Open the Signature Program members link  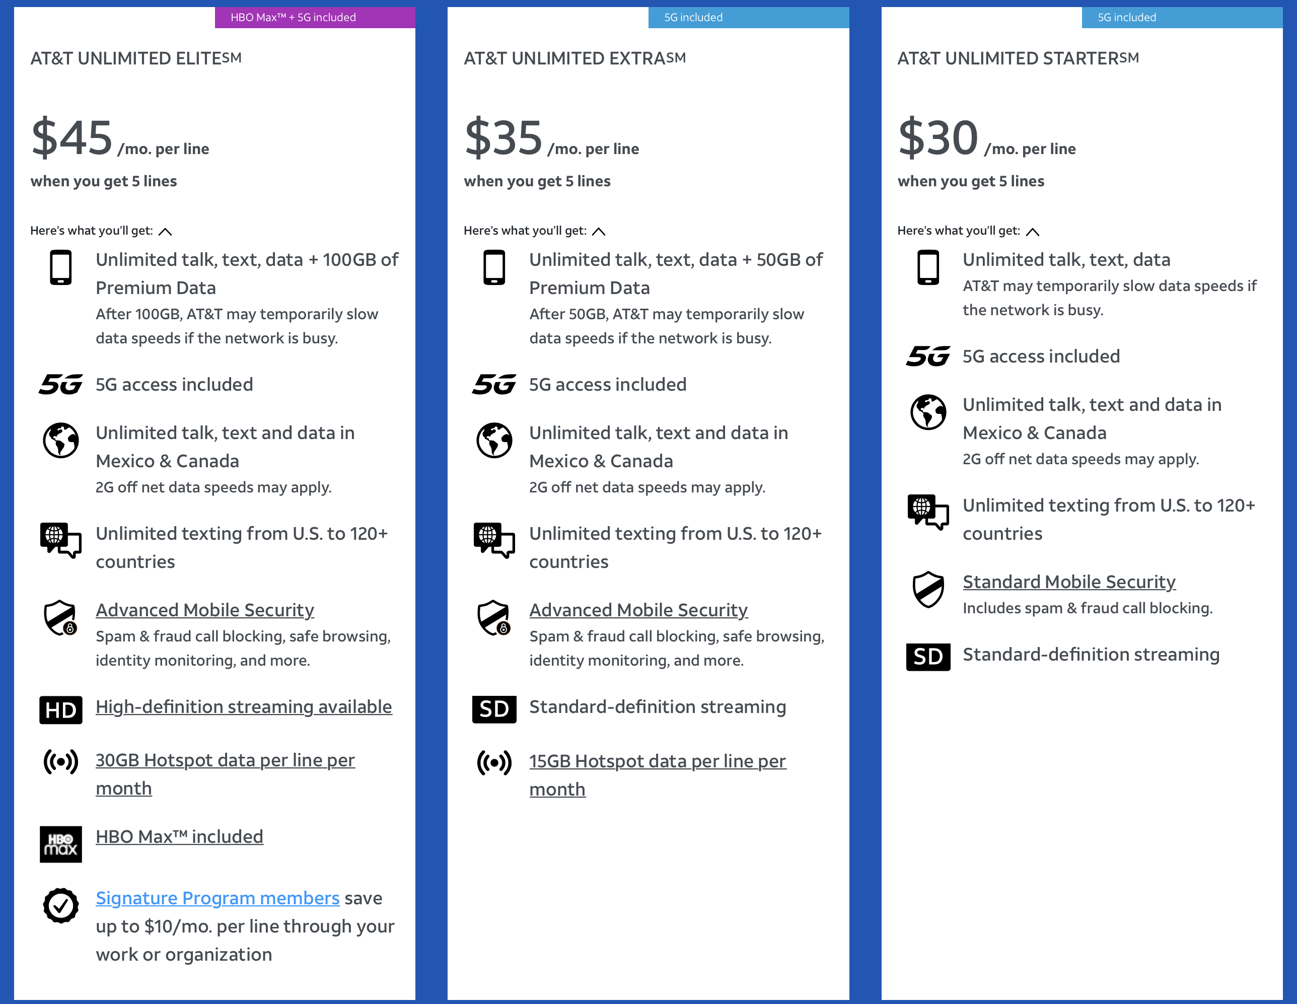(218, 898)
